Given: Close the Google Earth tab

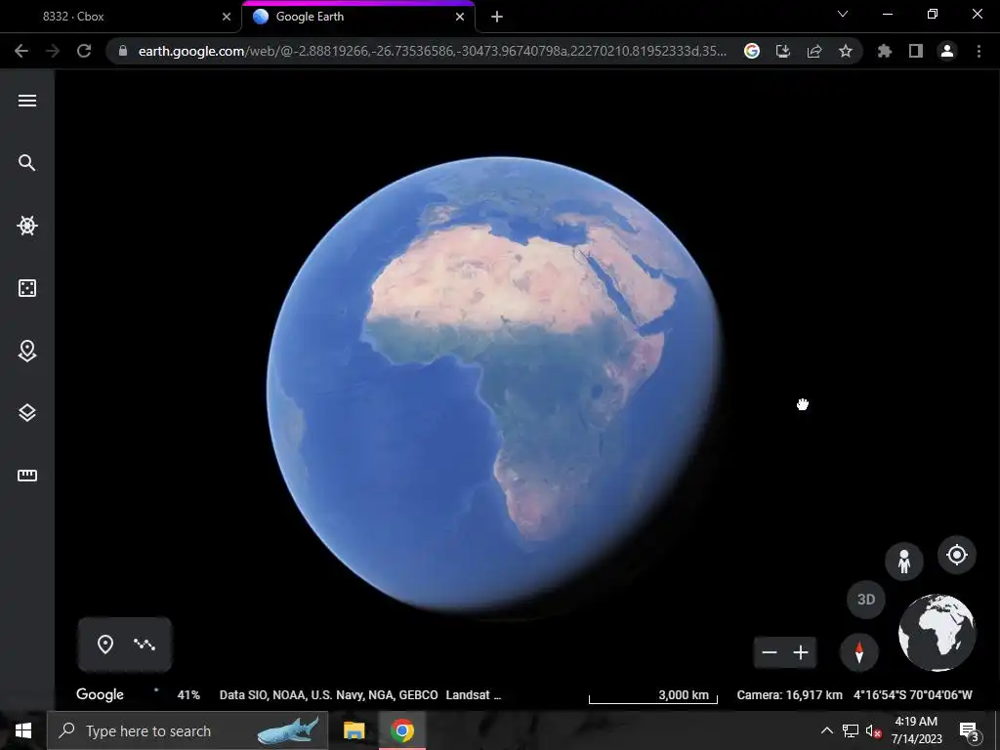Looking at the screenshot, I should point(460,17).
